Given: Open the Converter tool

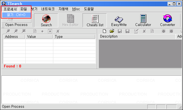Looking at the screenshot, I should (x=168, y=20).
